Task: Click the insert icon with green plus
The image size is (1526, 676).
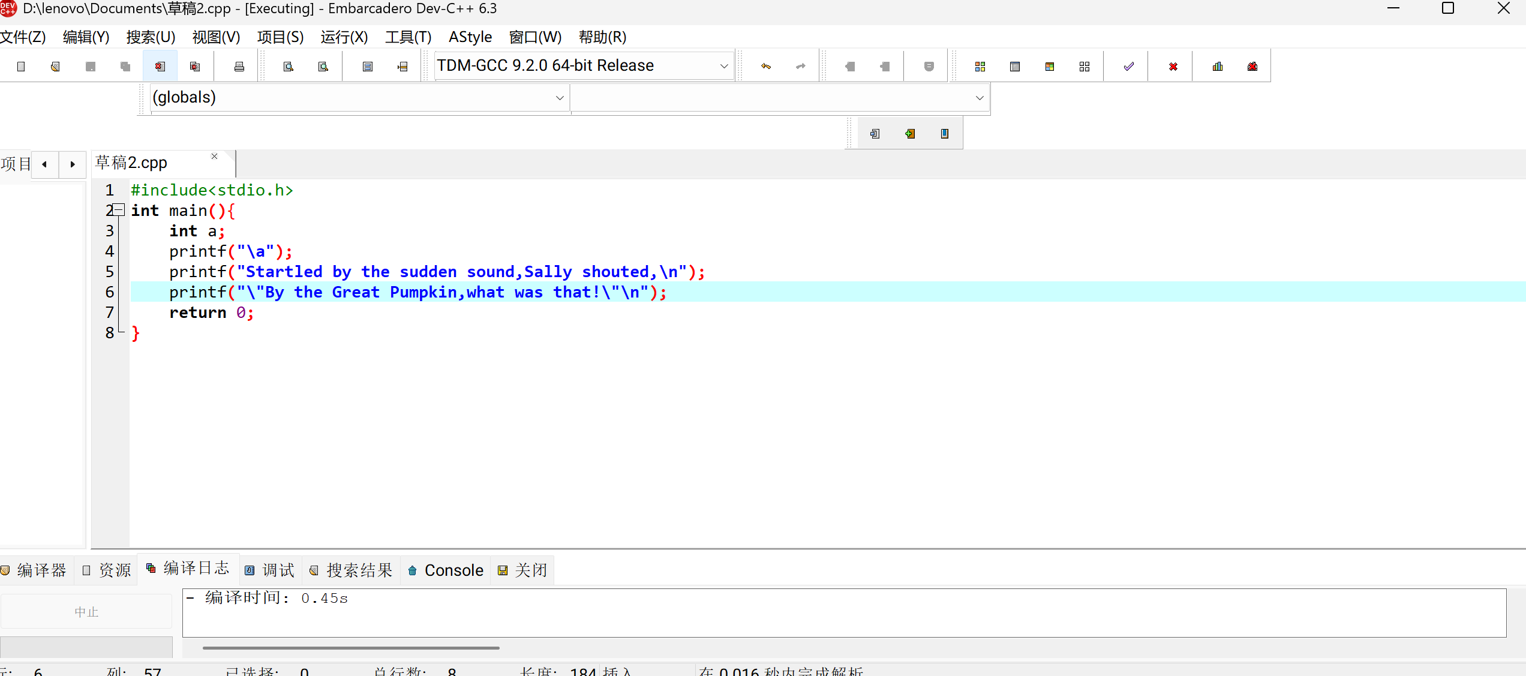Action: coord(910,134)
